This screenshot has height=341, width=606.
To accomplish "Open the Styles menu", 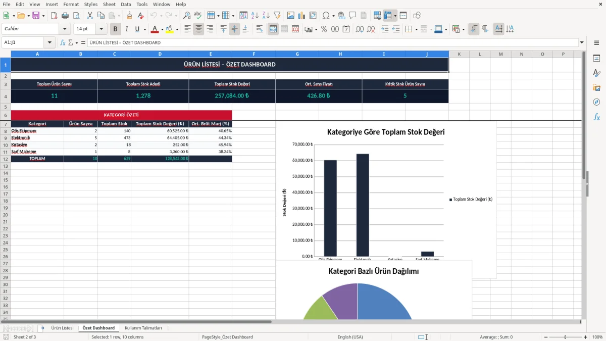I will 91,4.
